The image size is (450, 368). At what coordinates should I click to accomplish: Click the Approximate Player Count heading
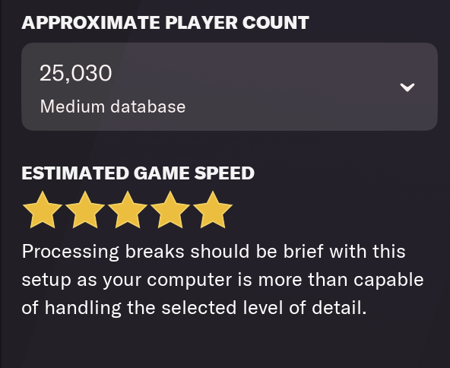point(165,23)
